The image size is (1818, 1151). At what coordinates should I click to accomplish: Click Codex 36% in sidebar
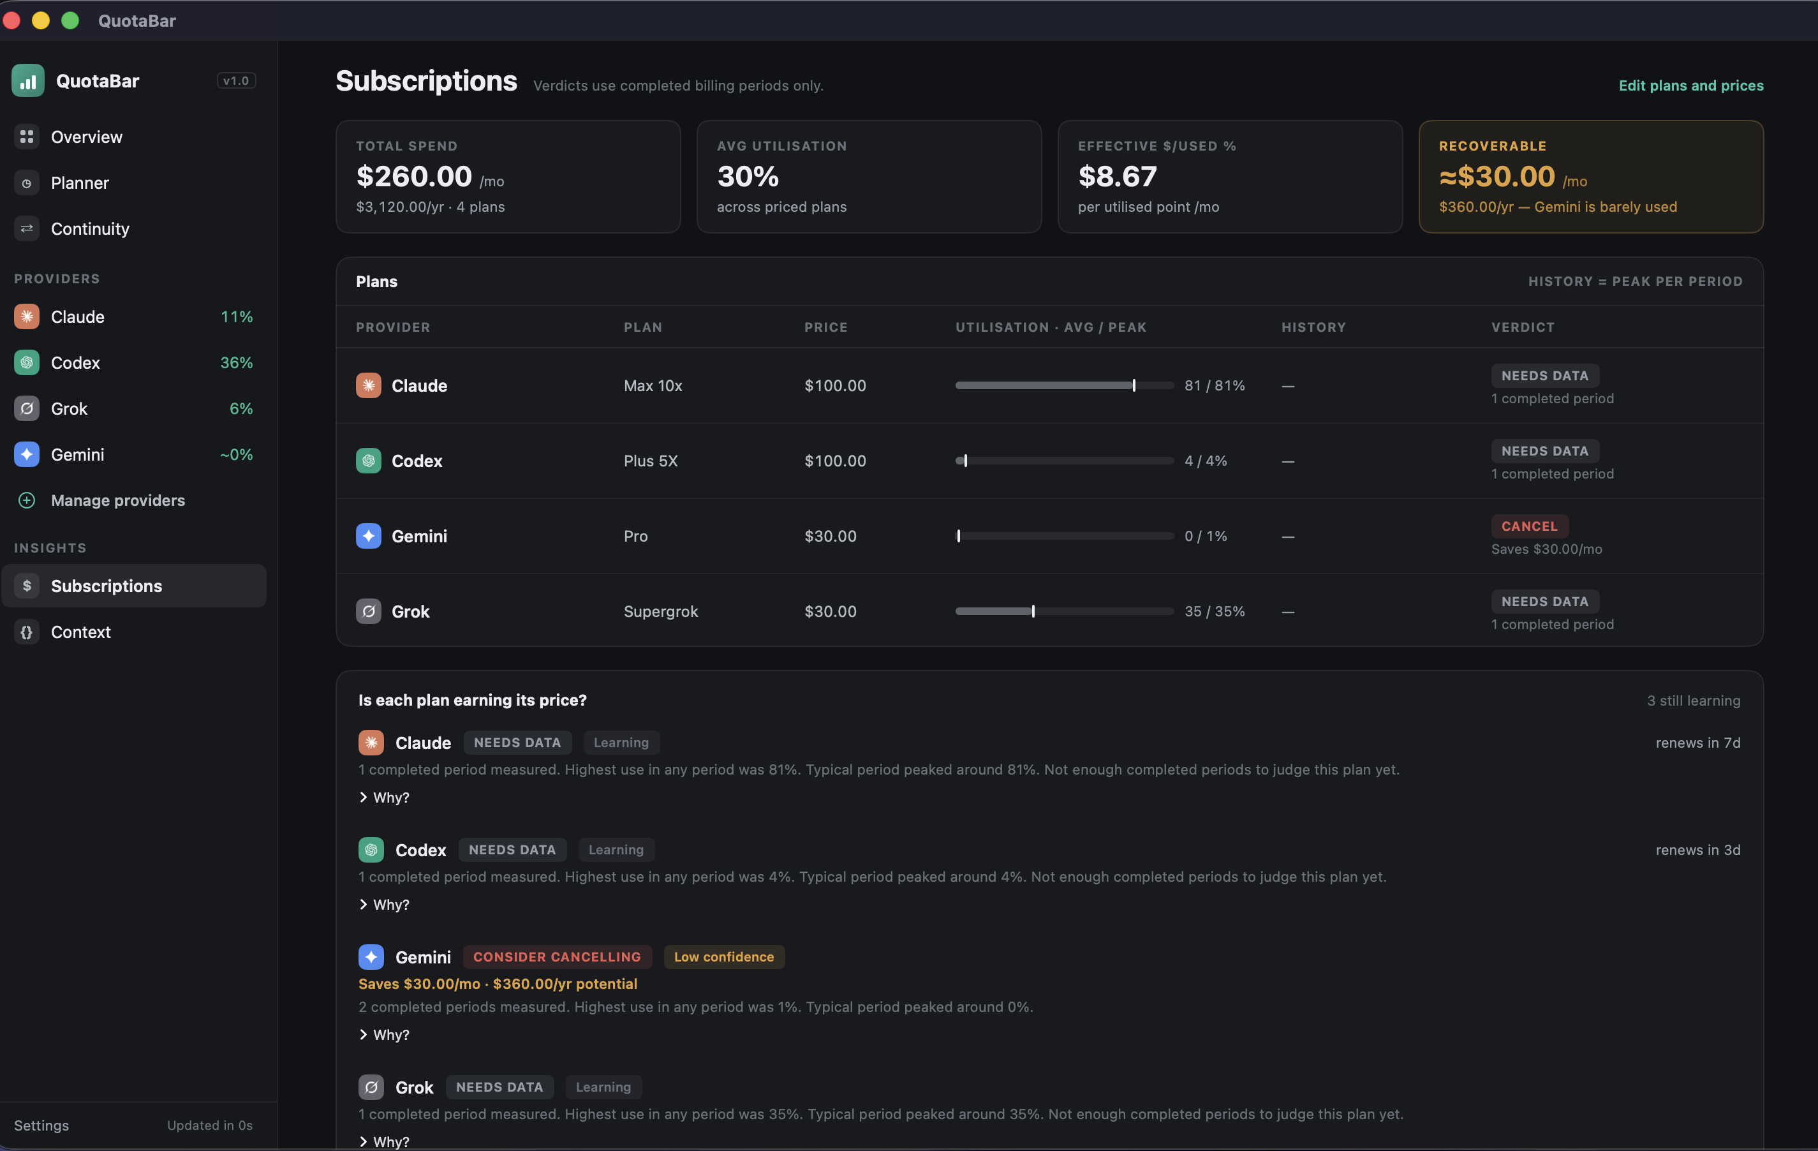click(236, 362)
